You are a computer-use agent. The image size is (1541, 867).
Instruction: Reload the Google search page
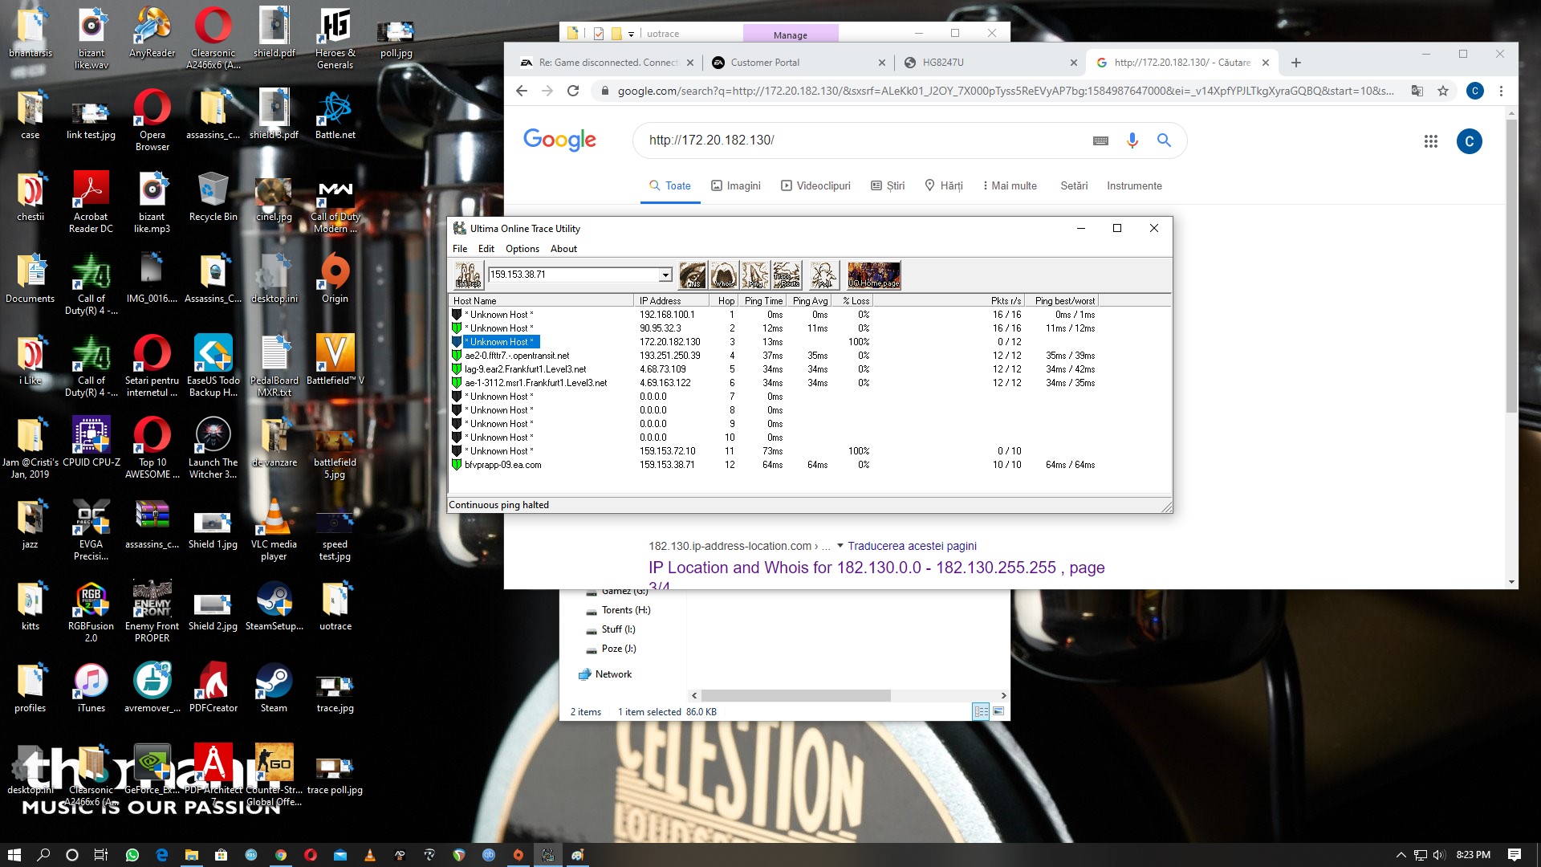[573, 91]
